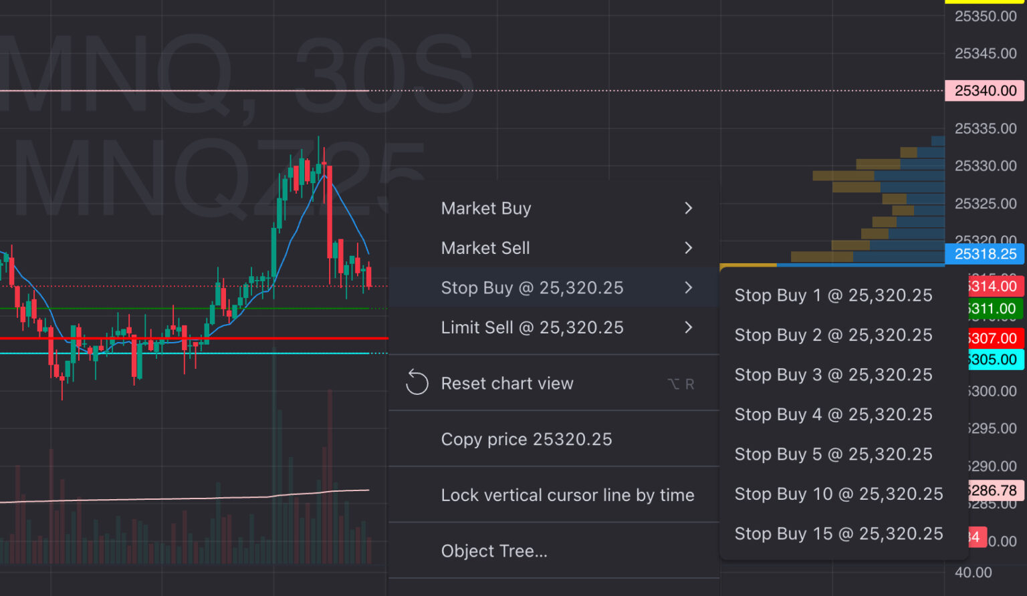The width and height of the screenshot is (1027, 596).
Task: Choose Limit Sell @ 25,320.25 entry
Action: click(532, 327)
